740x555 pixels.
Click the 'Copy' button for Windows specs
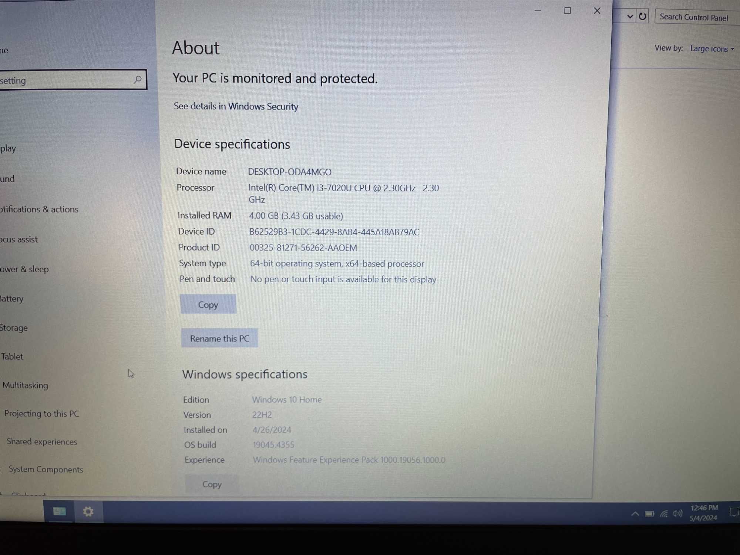pyautogui.click(x=212, y=484)
